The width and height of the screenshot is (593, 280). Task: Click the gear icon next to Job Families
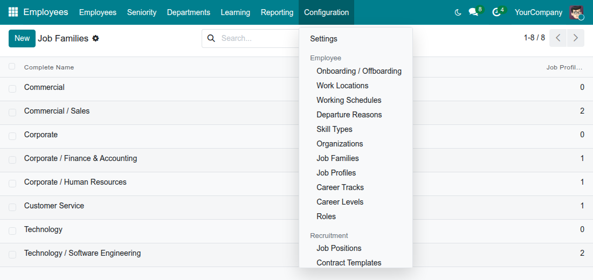click(x=95, y=38)
